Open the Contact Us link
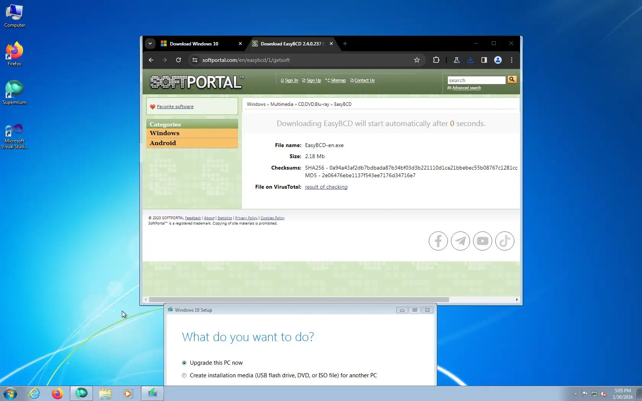 click(365, 80)
